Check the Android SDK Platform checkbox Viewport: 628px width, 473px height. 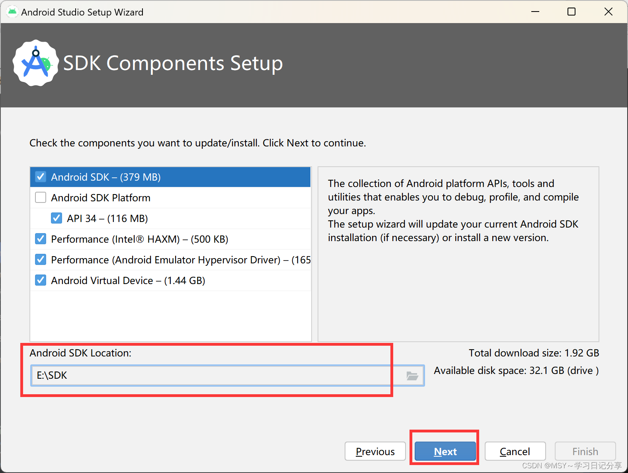[x=41, y=198]
